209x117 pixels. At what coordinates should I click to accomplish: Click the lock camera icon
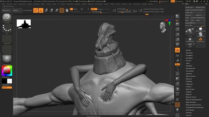click(x=177, y=60)
